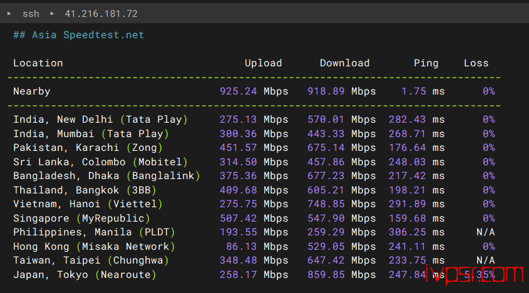Click the Asia Speedtest.net heading
This screenshot has width=529, height=293.
click(78, 35)
